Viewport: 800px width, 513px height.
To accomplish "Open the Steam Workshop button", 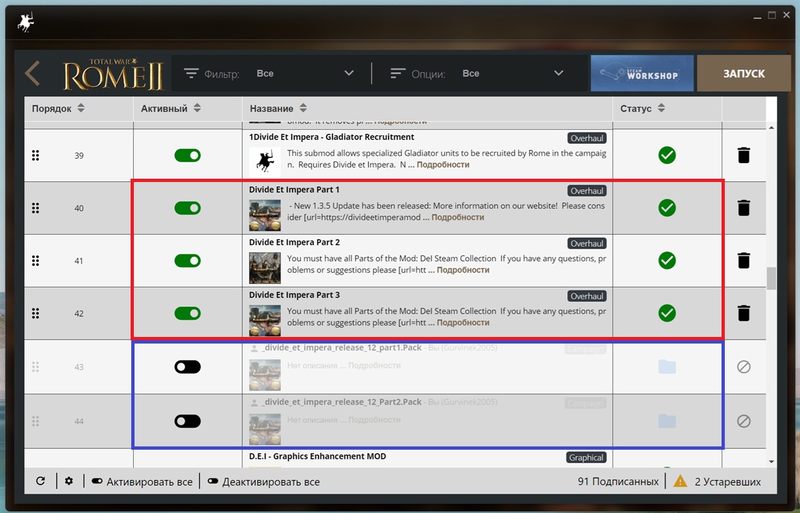I will [642, 73].
